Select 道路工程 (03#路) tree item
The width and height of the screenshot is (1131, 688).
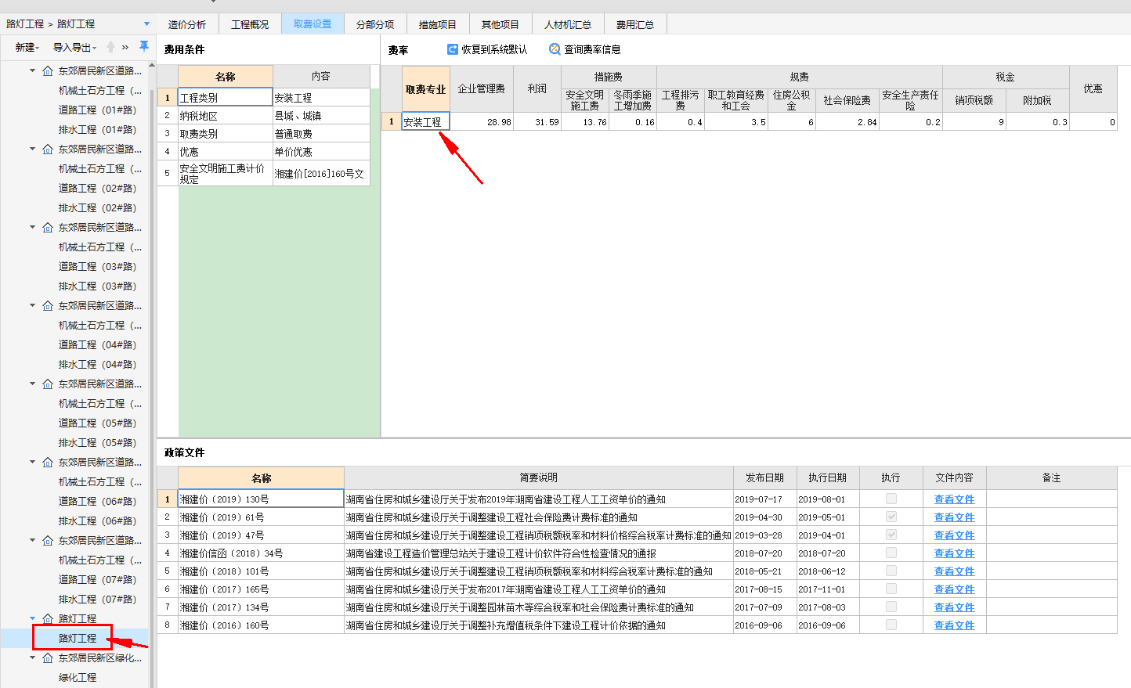[97, 267]
